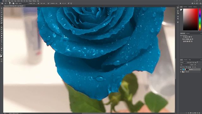
Task: Create a new layer
Action: [197, 113]
